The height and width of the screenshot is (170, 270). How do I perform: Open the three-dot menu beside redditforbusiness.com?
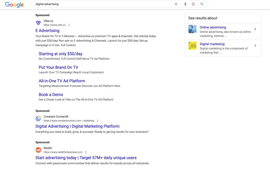86,152
